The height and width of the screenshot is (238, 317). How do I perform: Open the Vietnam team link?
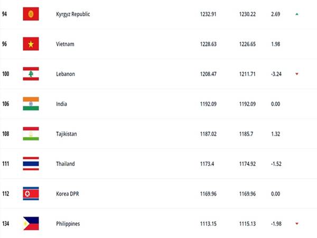pos(65,44)
